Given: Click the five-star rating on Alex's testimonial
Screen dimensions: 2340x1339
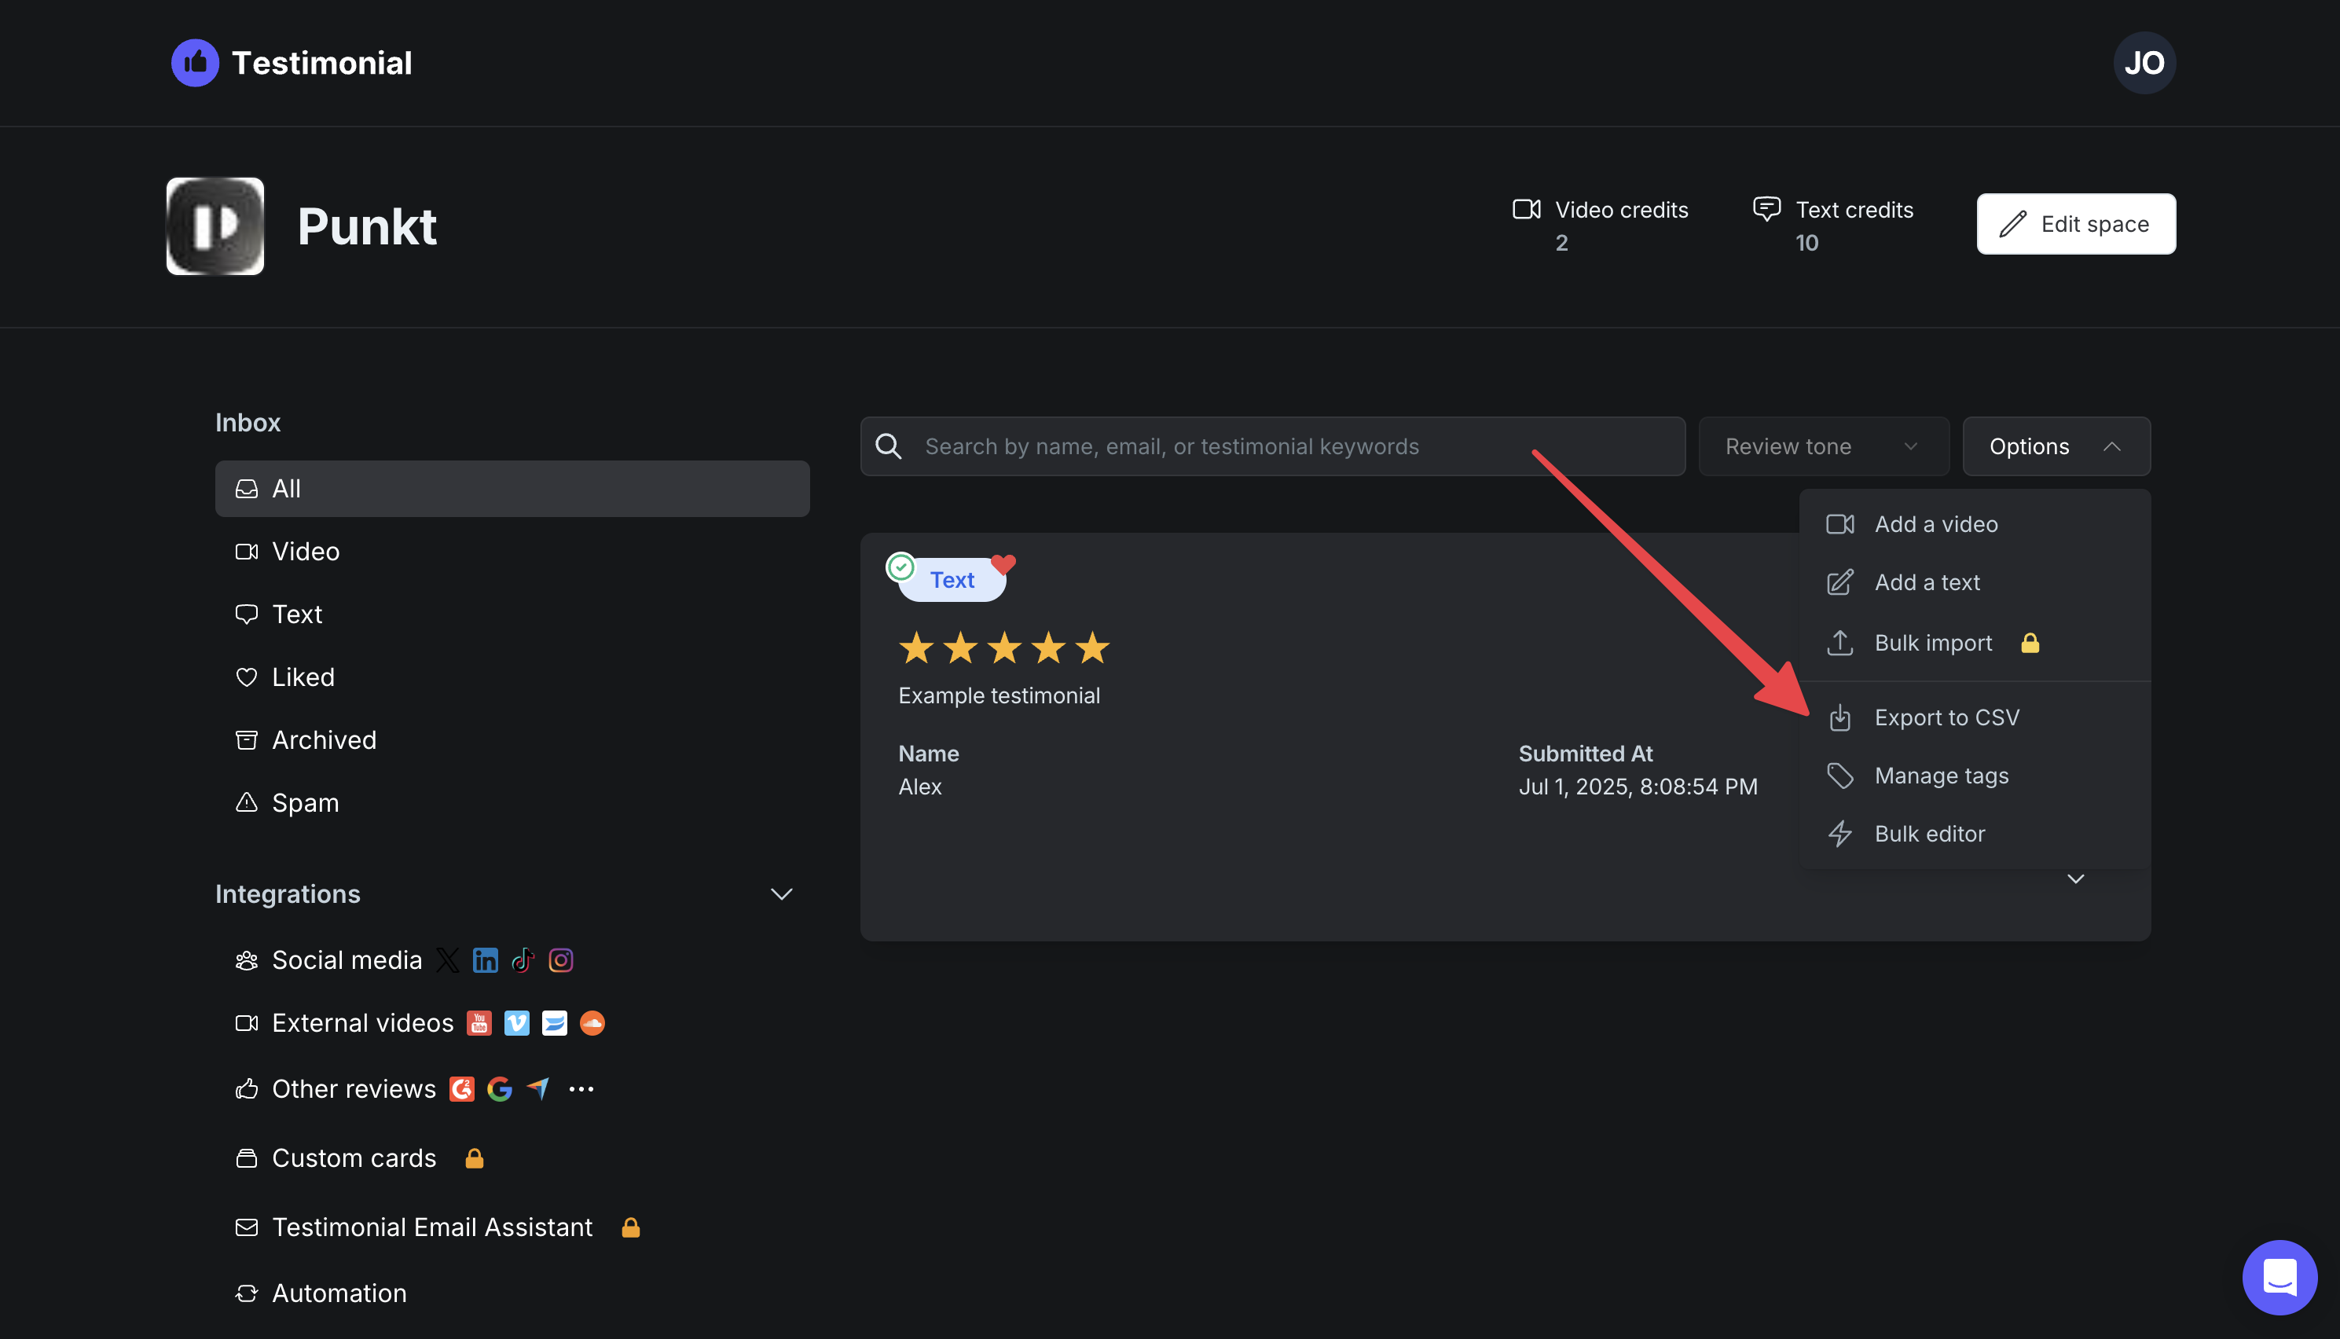Looking at the screenshot, I should [x=1004, y=648].
